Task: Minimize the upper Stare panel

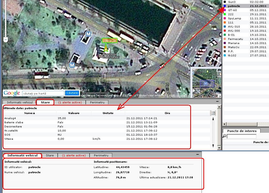Action: (x=218, y=102)
